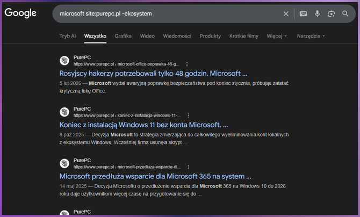Click PurePC site name above Microsoft przedłuża
The height and width of the screenshot is (217, 360).
[x=82, y=160]
